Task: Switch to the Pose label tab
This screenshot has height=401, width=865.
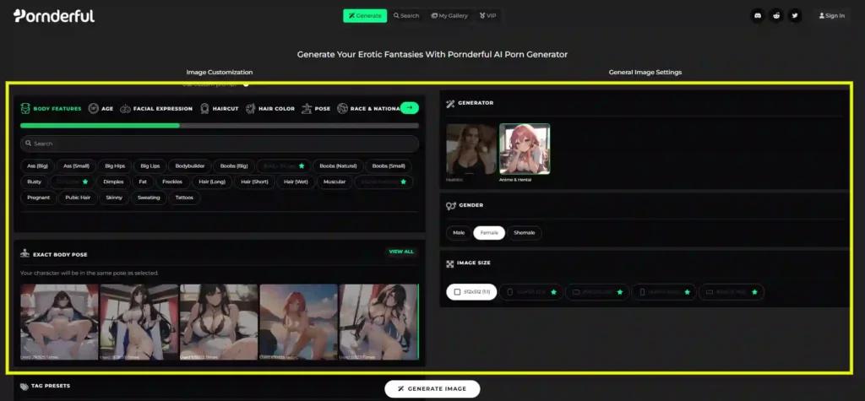Action: [x=323, y=109]
